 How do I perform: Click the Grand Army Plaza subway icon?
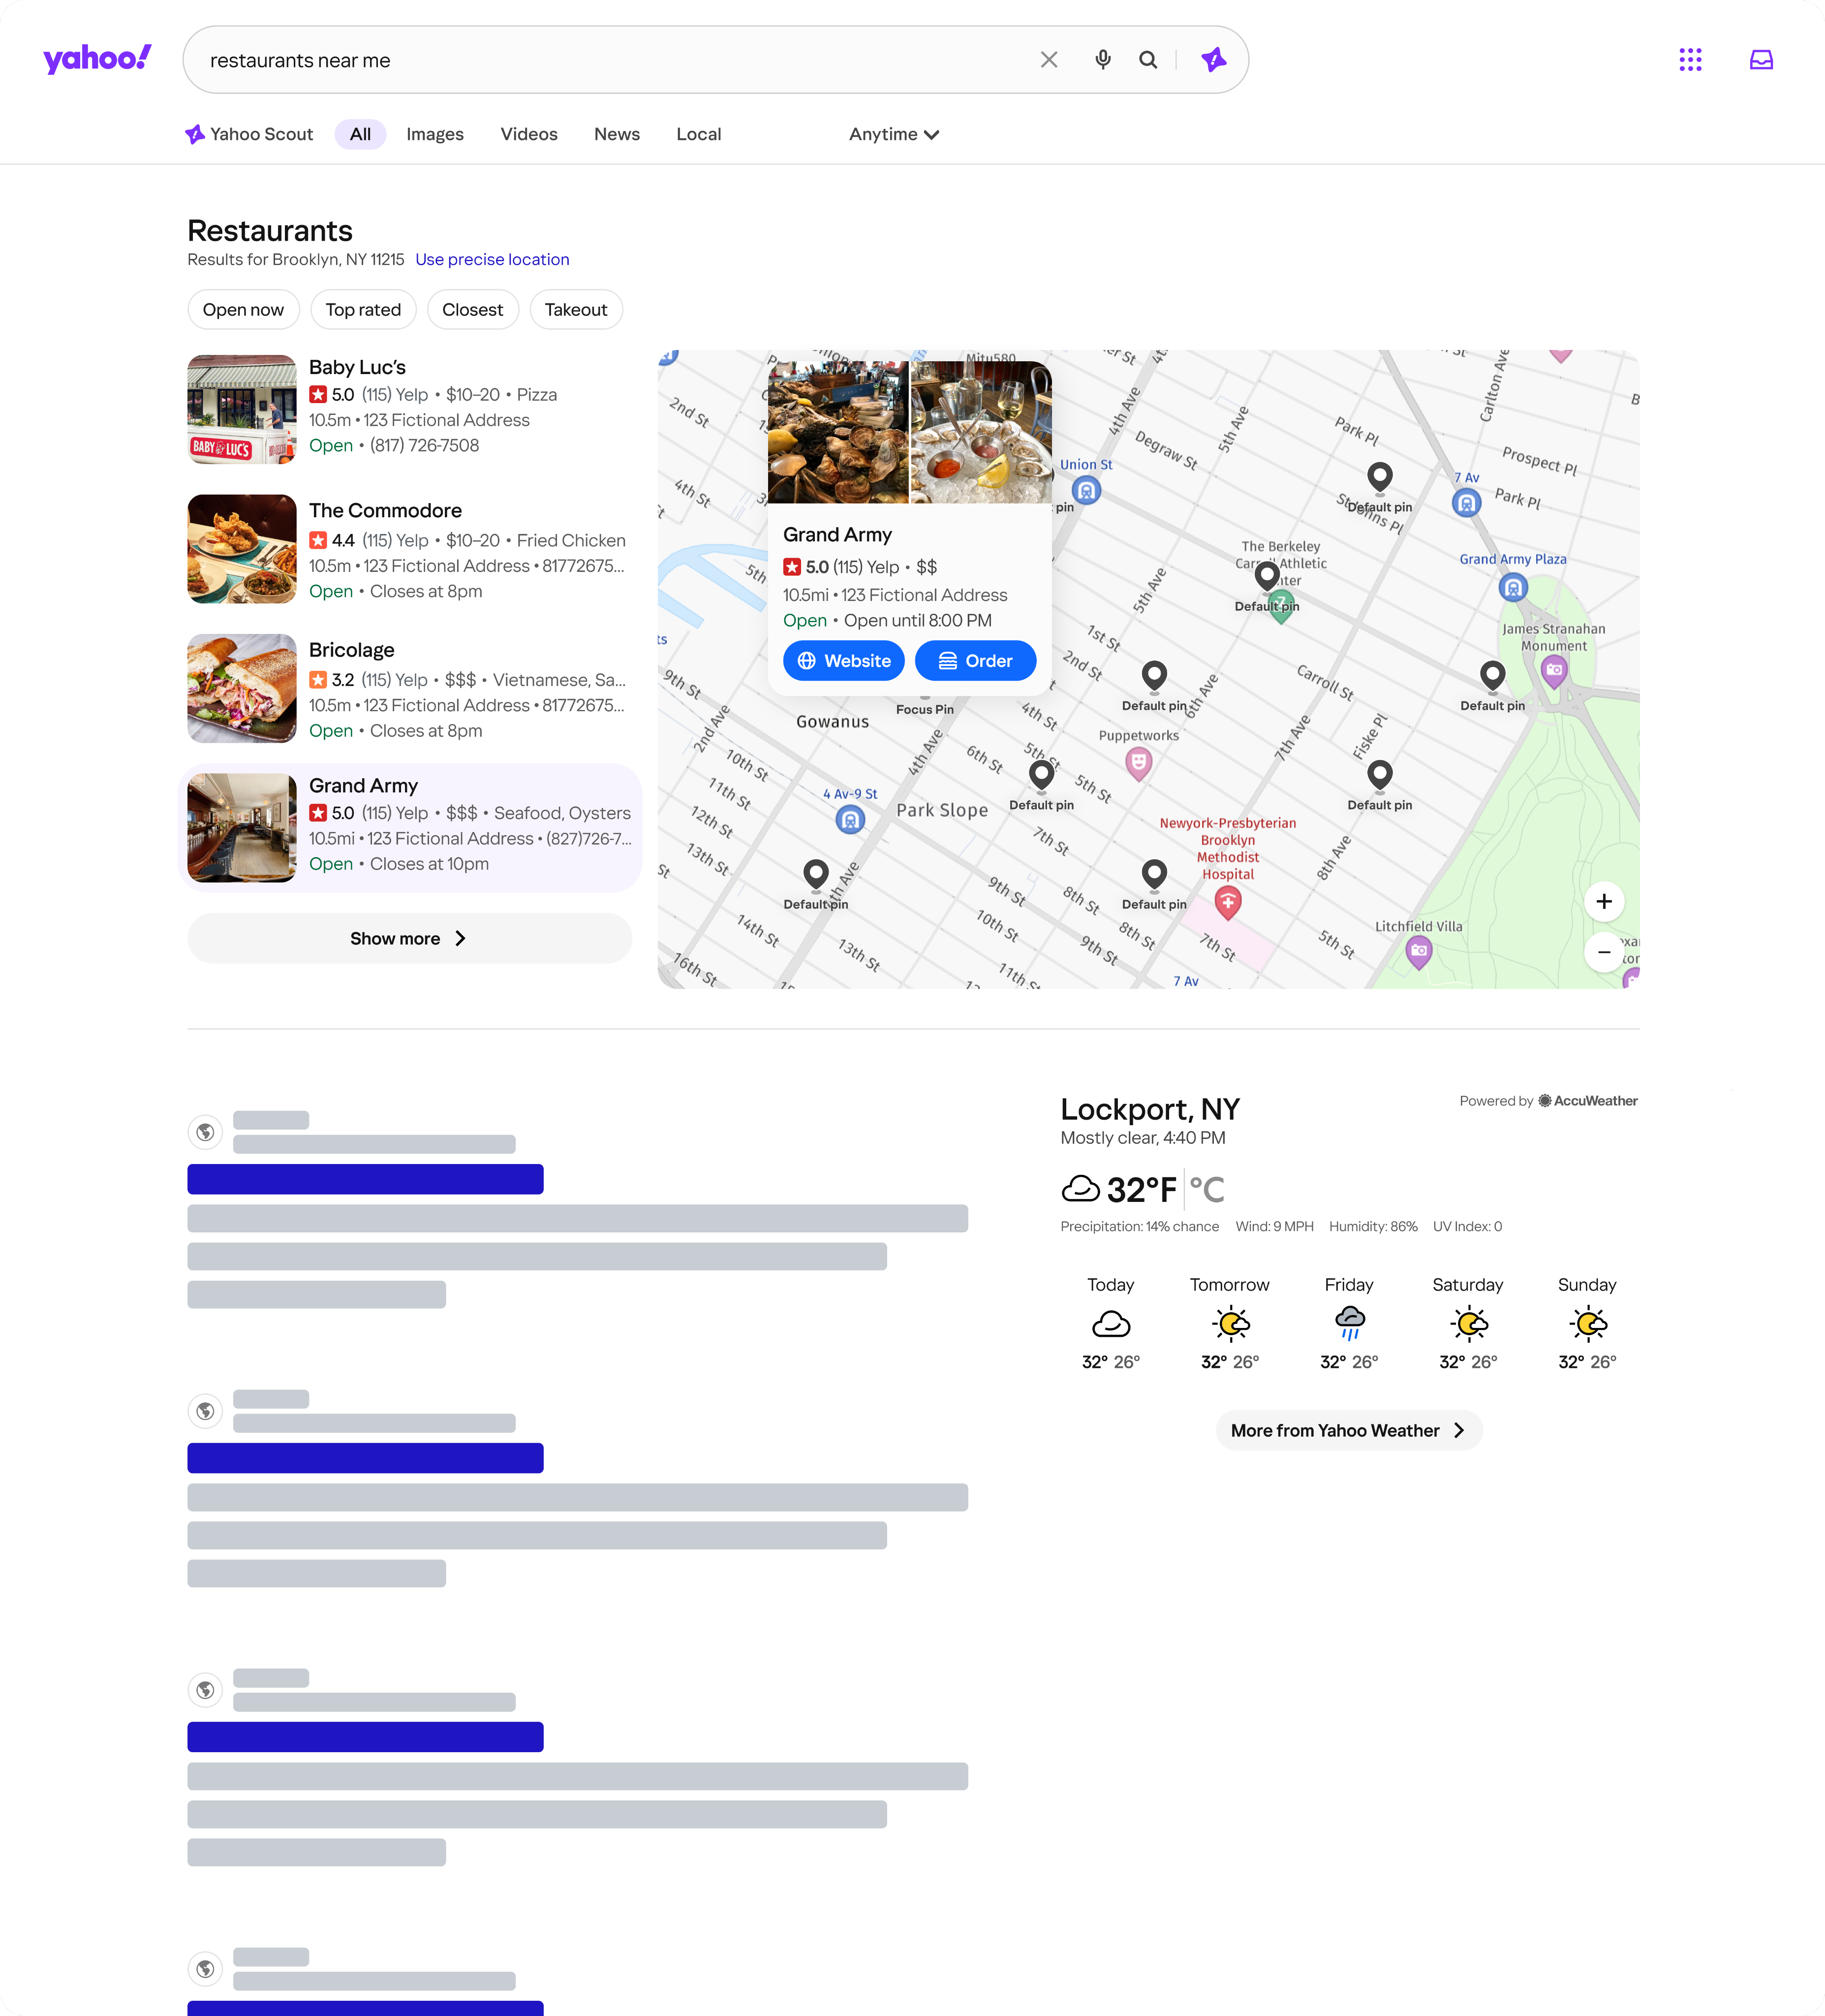point(1513,587)
